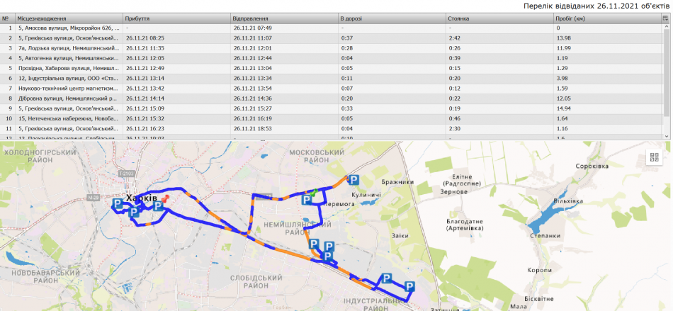Sort by the Відправлення column header

coord(283,17)
